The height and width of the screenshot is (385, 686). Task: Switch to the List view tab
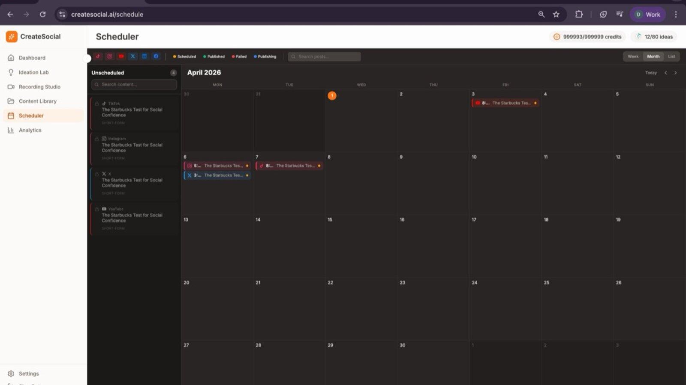671,56
